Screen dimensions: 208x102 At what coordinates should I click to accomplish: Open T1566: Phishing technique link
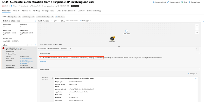coord(24,60)
